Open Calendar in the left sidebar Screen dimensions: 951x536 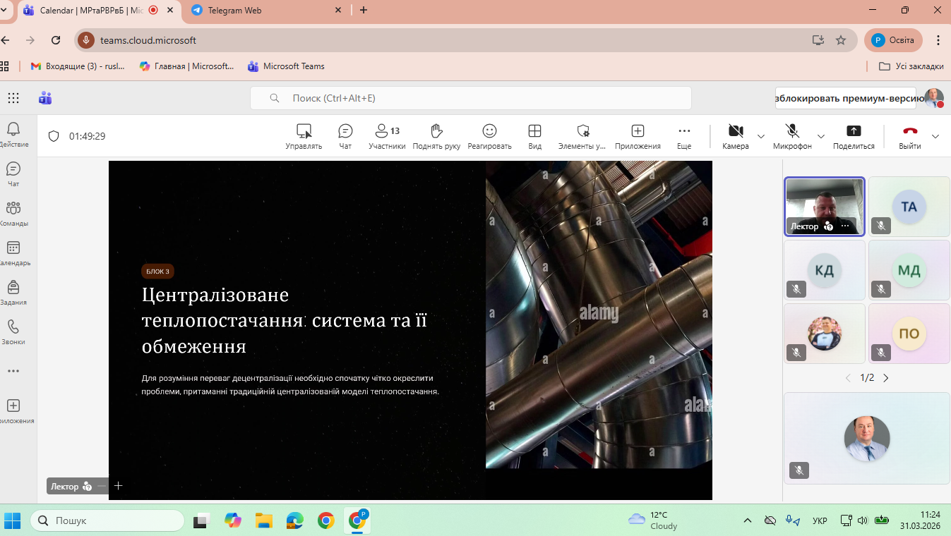13,253
